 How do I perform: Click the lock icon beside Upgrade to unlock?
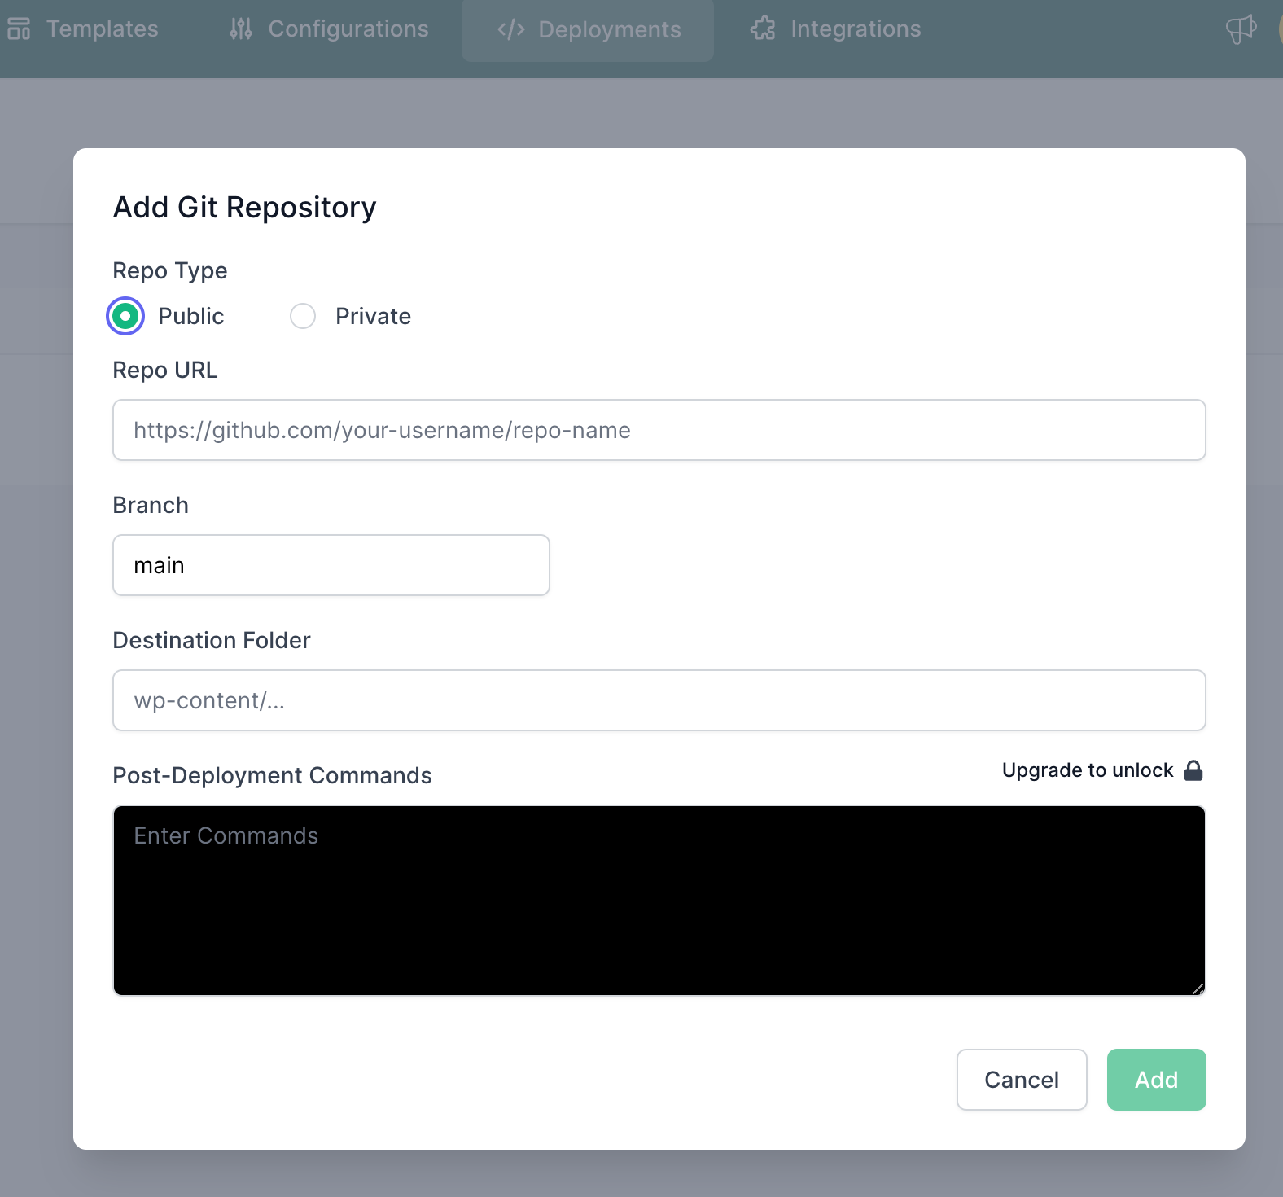click(x=1193, y=770)
